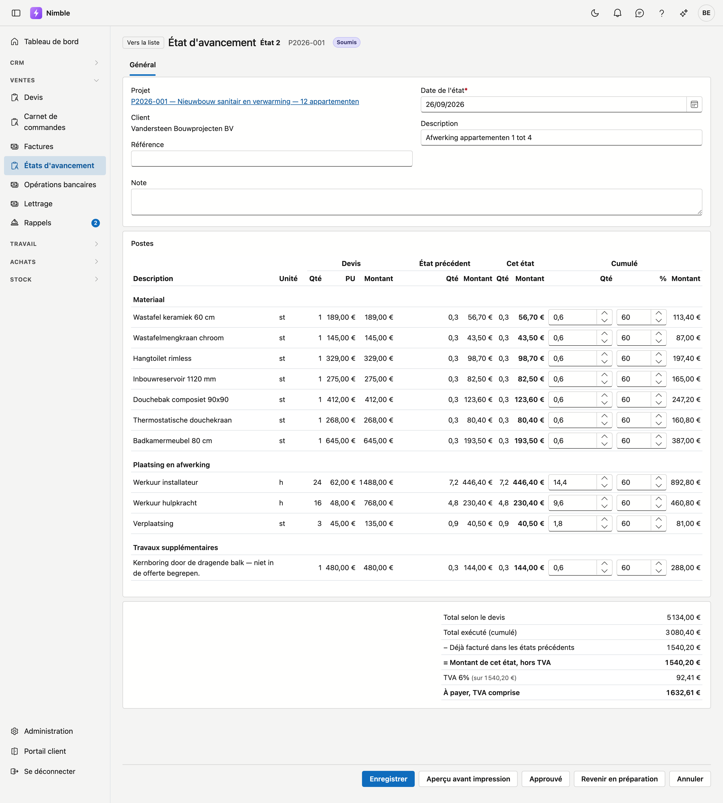Viewport: 723px width, 803px height.
Task: Open Devis in sidebar
Action: tap(55, 97)
